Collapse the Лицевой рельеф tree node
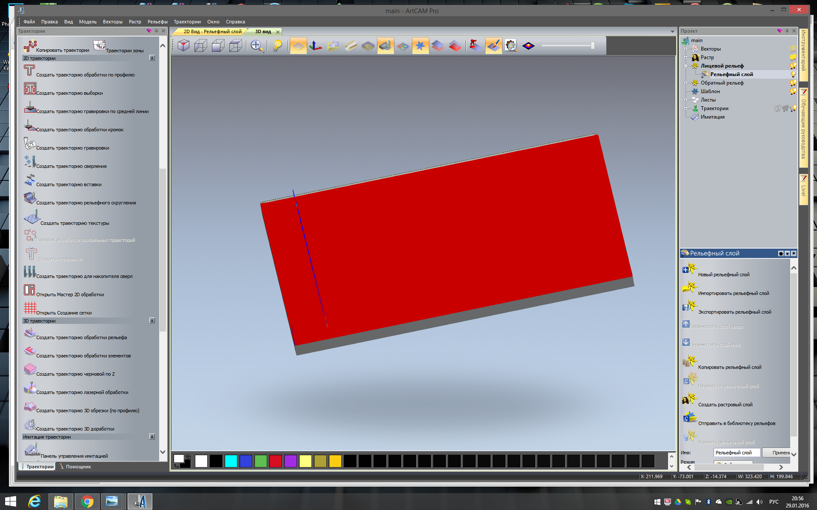The width and height of the screenshot is (817, 510). (686, 66)
